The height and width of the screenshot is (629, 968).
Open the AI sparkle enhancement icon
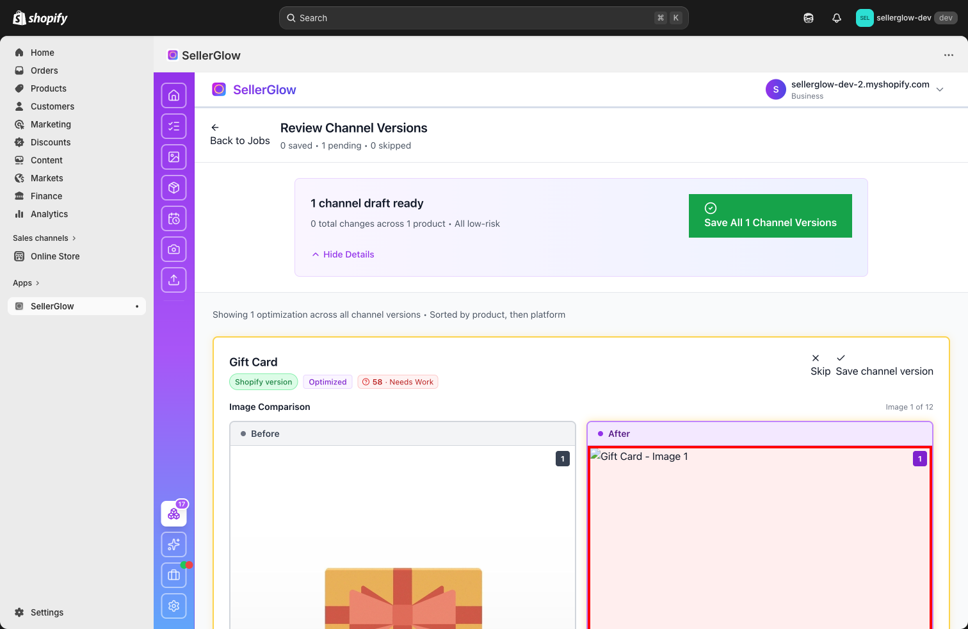(173, 544)
